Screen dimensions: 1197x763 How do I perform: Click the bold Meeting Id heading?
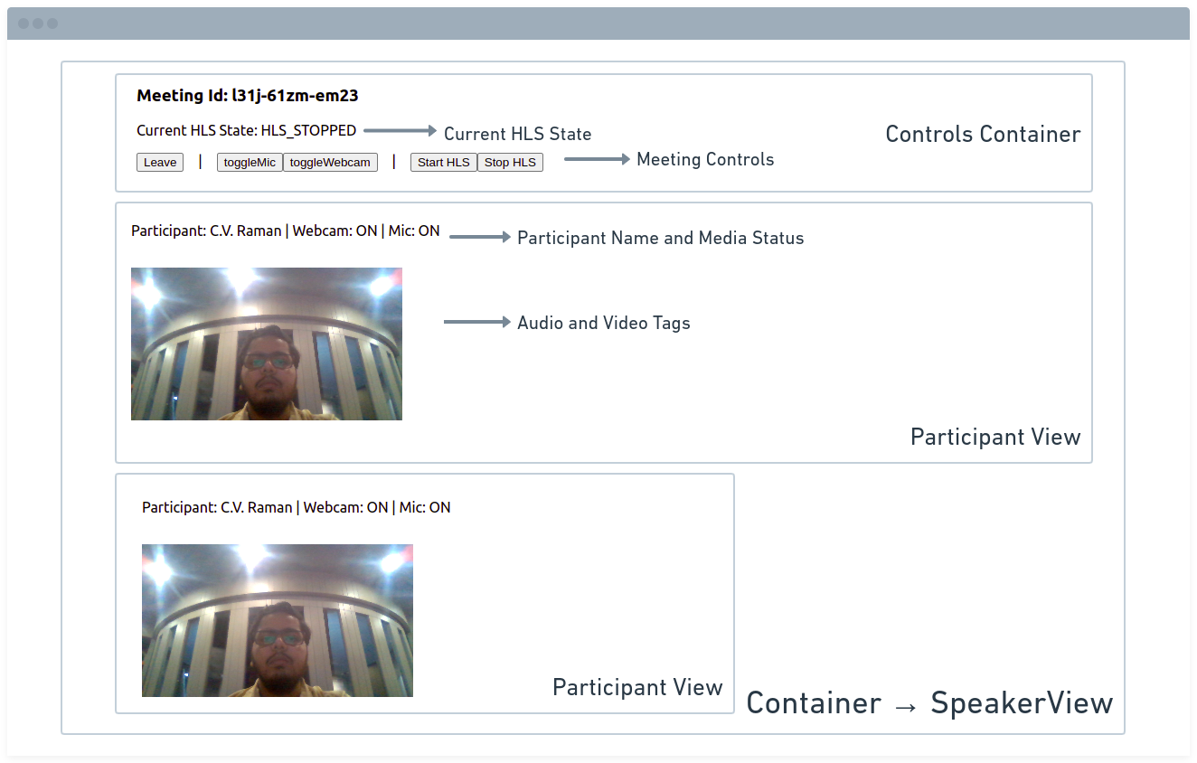248,96
